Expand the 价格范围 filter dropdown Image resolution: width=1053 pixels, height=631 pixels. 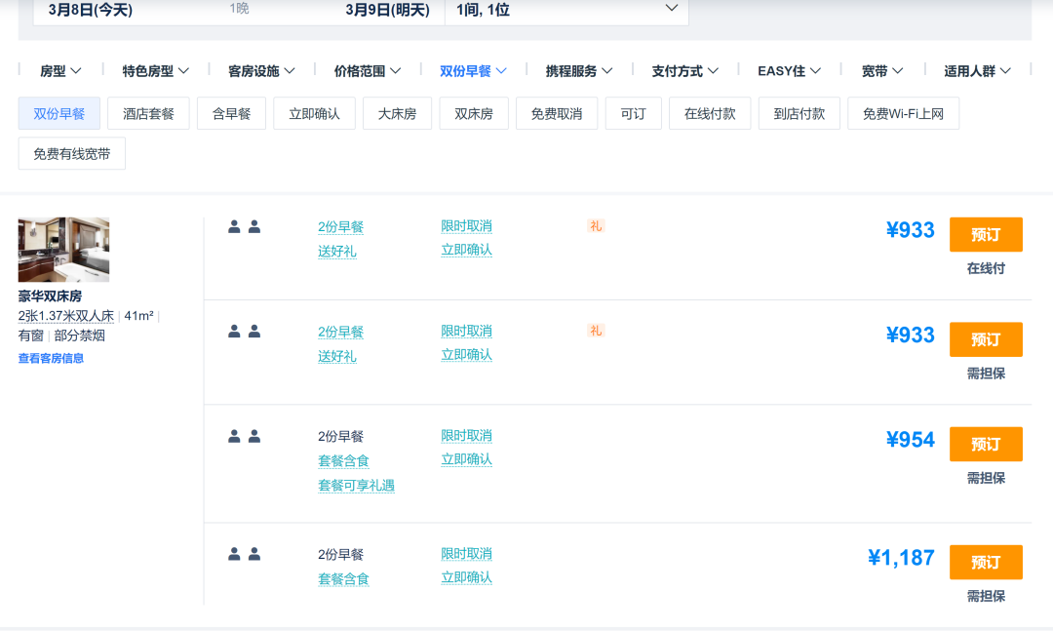367,71
